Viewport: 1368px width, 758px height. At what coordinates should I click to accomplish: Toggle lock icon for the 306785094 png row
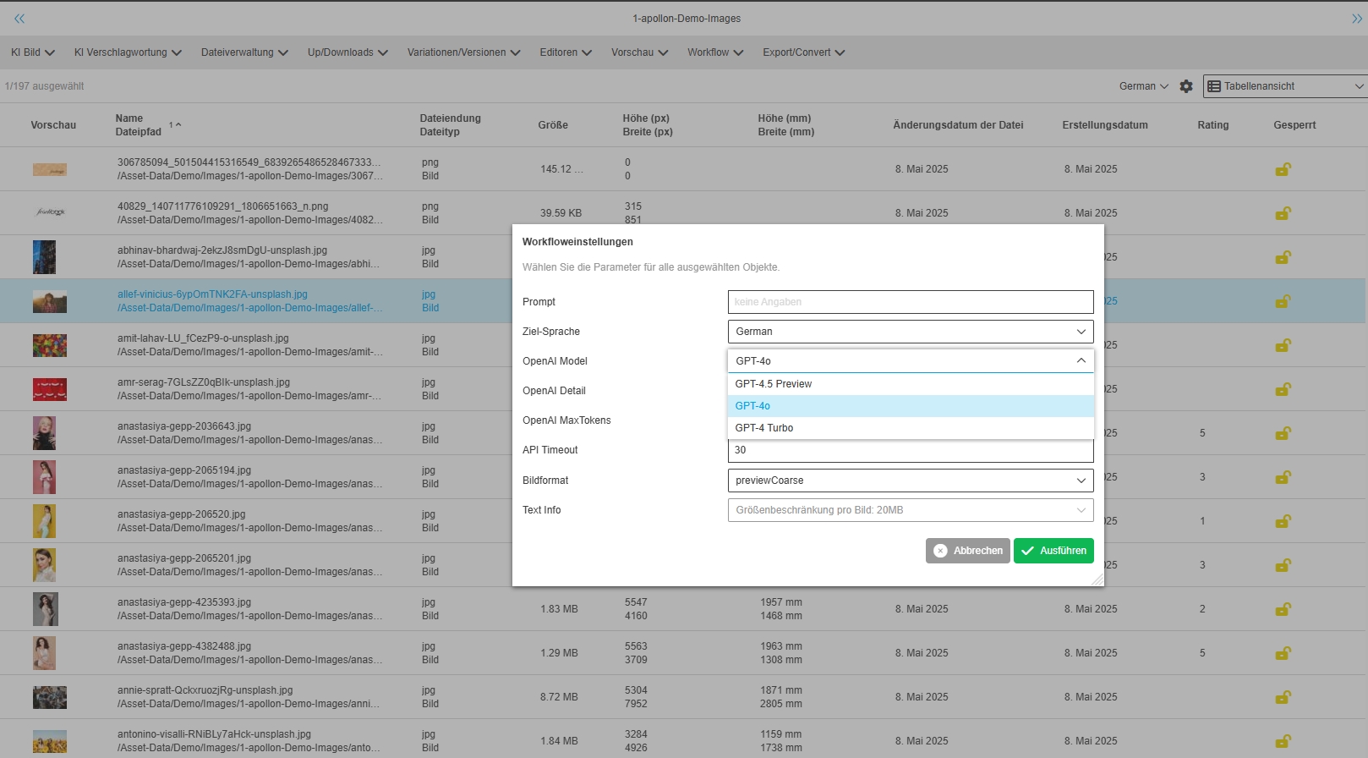pyautogui.click(x=1283, y=169)
